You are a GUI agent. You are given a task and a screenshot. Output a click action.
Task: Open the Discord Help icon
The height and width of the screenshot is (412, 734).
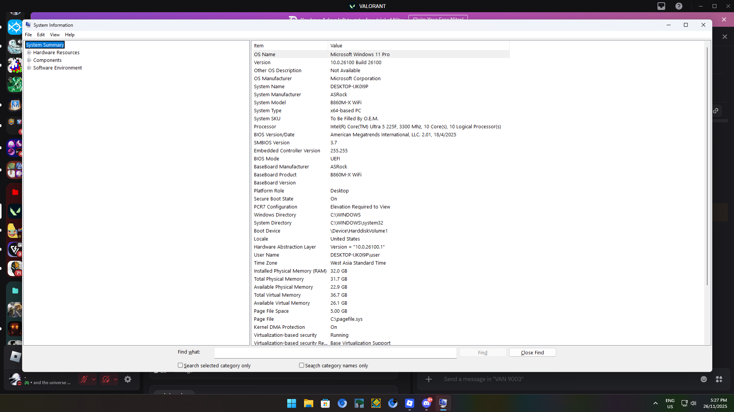(679, 6)
